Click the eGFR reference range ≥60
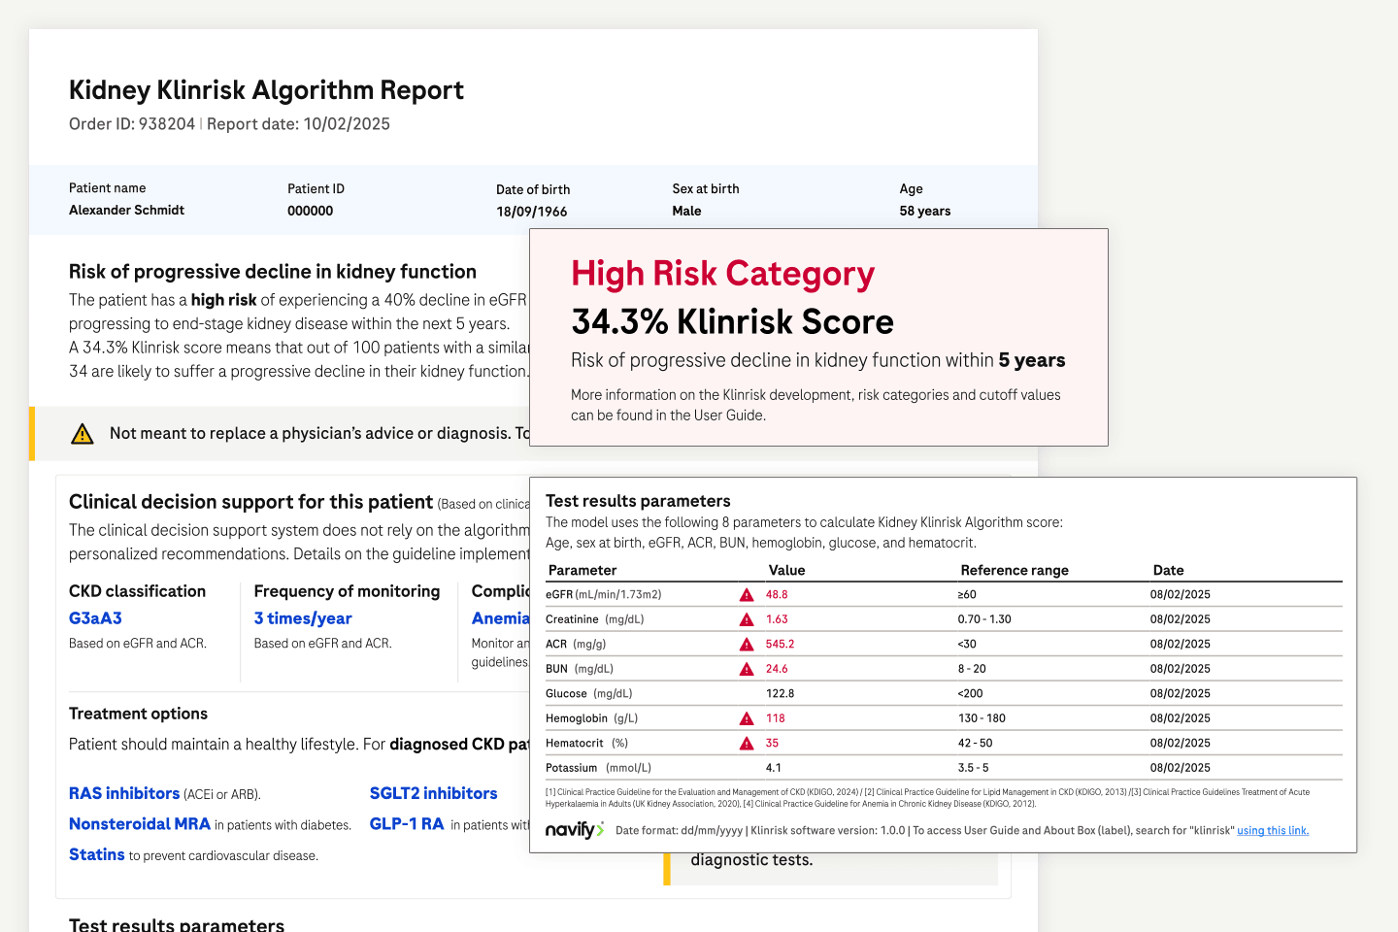1398x932 pixels. (x=967, y=594)
